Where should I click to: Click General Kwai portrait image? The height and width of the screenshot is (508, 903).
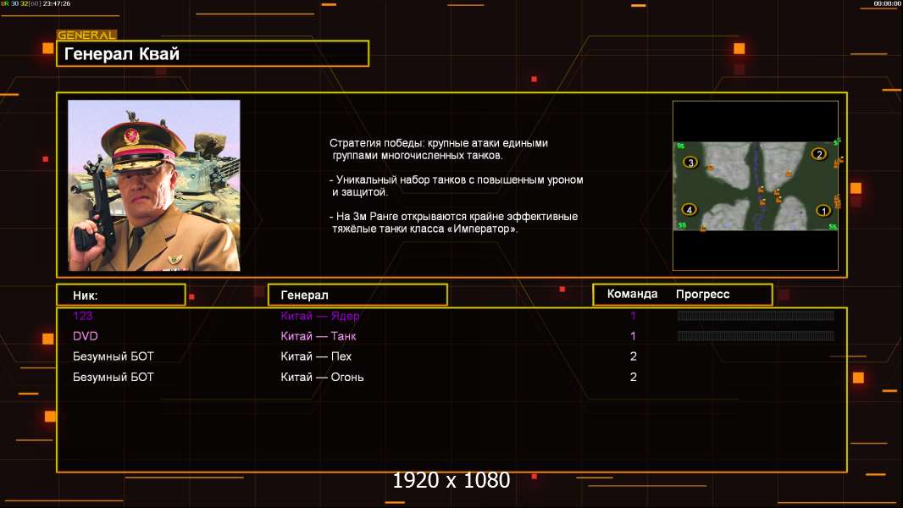154,185
